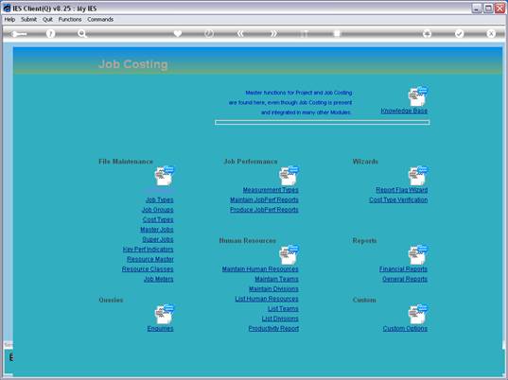Open Financial Reports link
This screenshot has width=508, height=380.
(x=403, y=269)
